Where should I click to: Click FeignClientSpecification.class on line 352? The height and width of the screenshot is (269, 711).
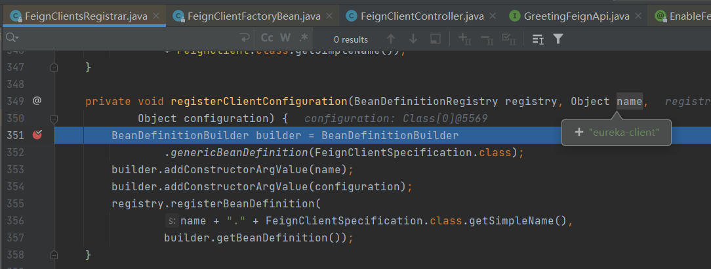pyautogui.click(x=413, y=152)
